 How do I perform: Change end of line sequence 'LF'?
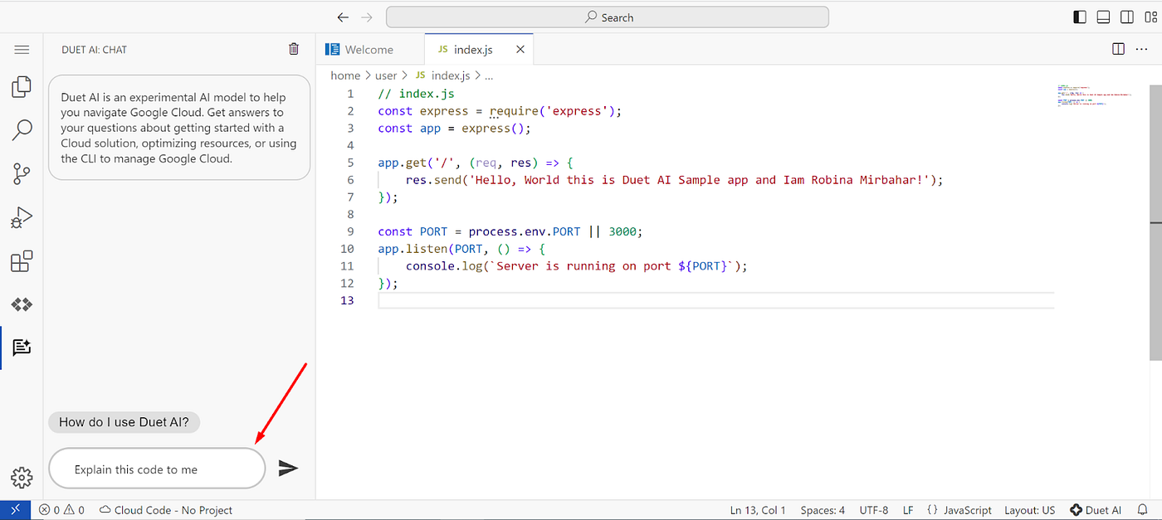tap(908, 510)
